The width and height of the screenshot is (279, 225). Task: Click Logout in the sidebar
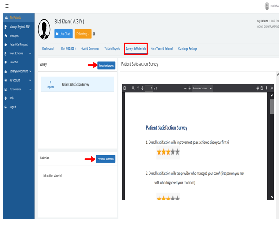pyautogui.click(x=13, y=107)
